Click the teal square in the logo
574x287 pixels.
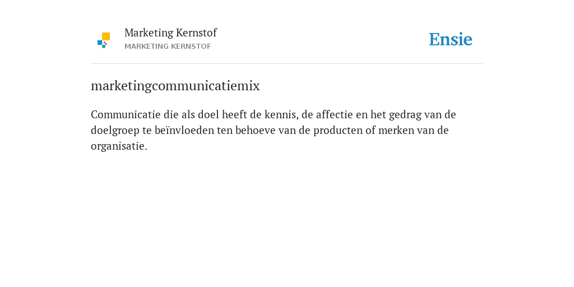pyautogui.click(x=104, y=47)
